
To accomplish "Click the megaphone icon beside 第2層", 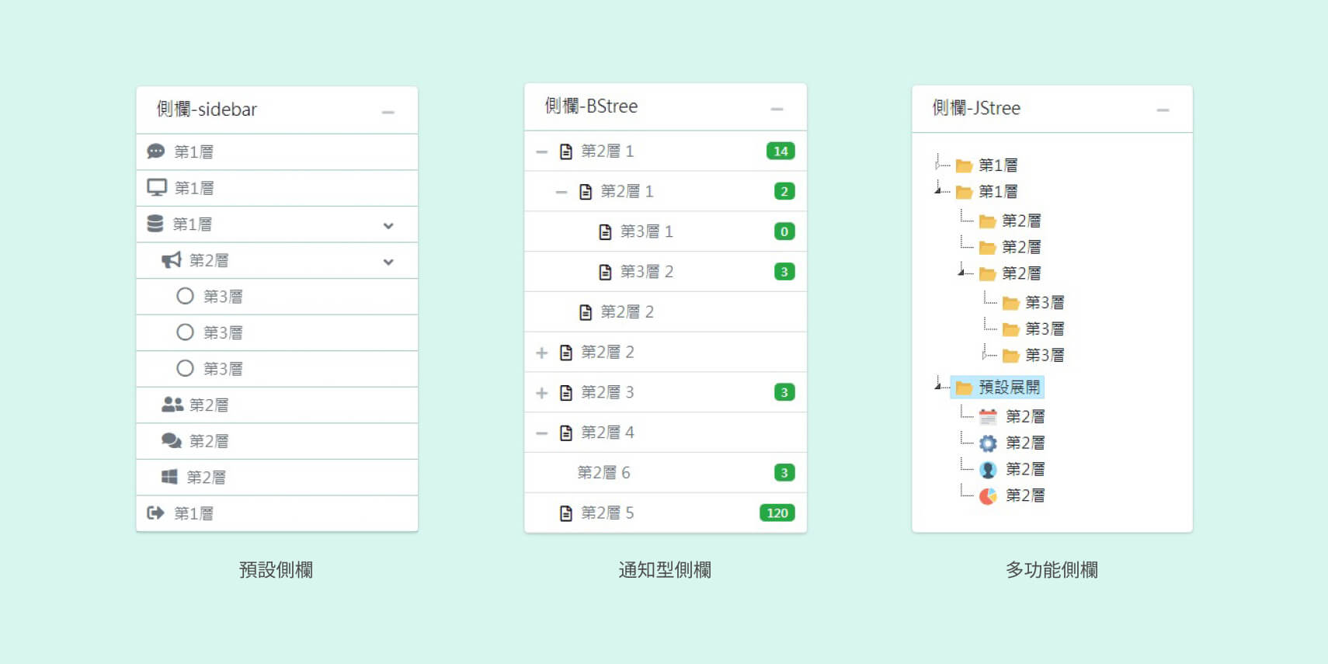I will pyautogui.click(x=172, y=260).
